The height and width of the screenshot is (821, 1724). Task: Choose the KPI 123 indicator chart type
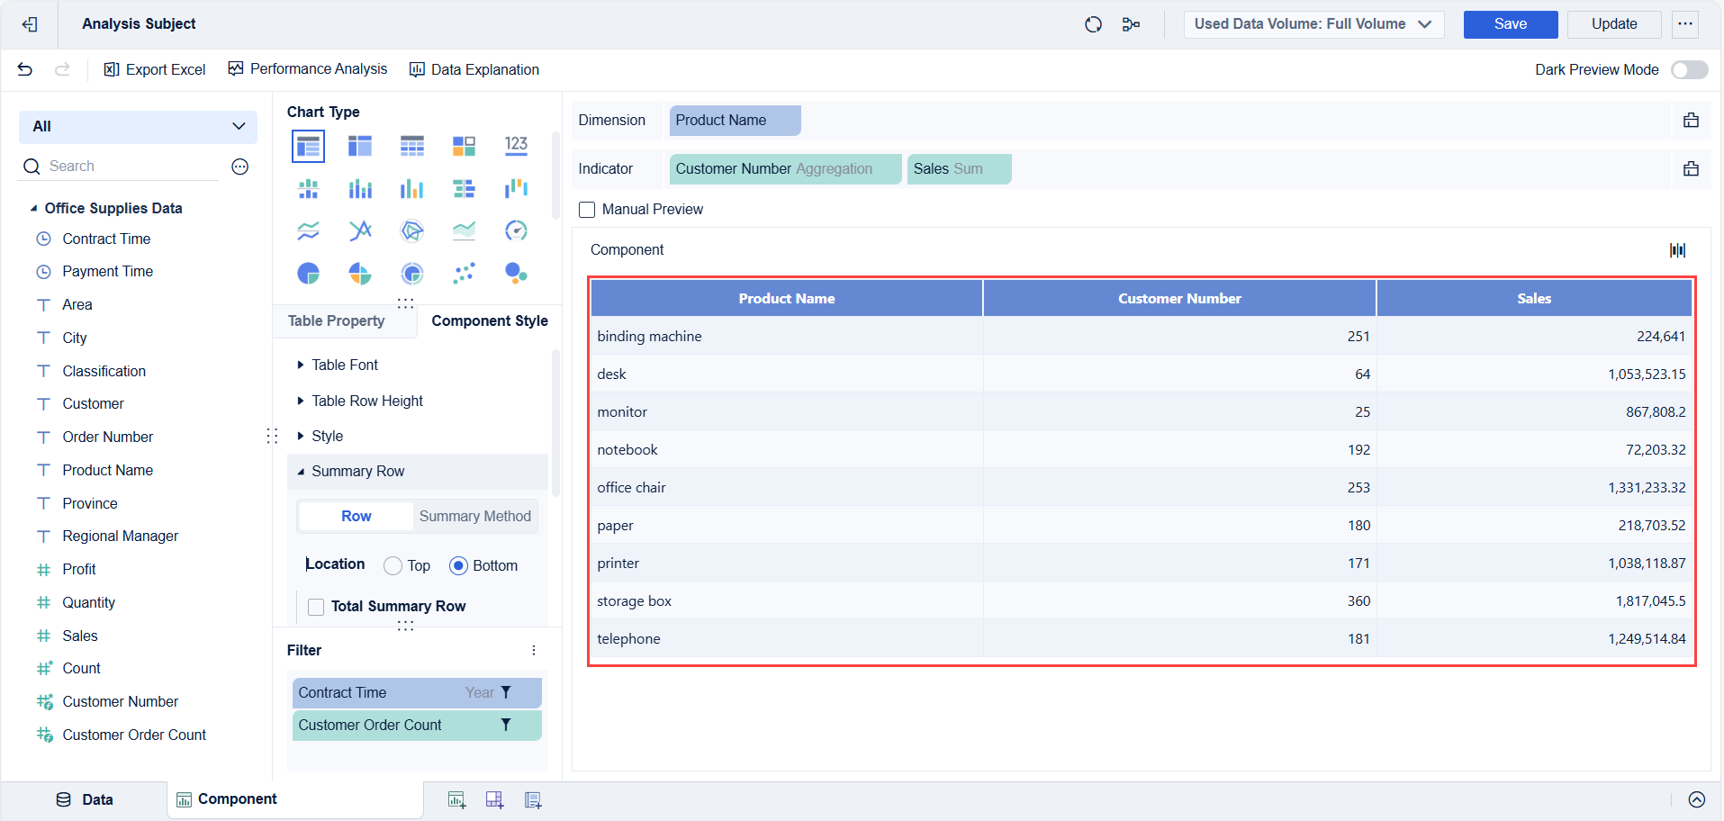click(x=516, y=145)
